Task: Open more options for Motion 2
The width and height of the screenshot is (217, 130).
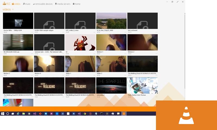Action: point(157,54)
